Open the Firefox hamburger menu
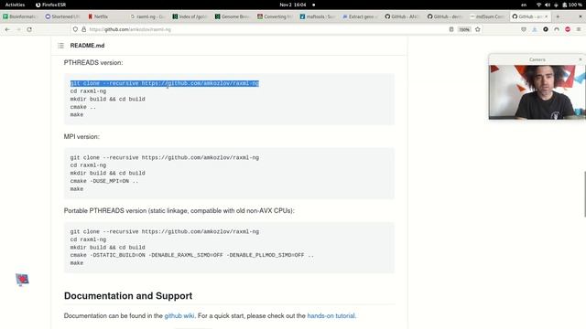The height and width of the screenshot is (329, 586). (x=579, y=29)
